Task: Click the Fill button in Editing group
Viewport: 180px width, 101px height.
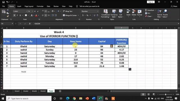Action: pos(148,13)
